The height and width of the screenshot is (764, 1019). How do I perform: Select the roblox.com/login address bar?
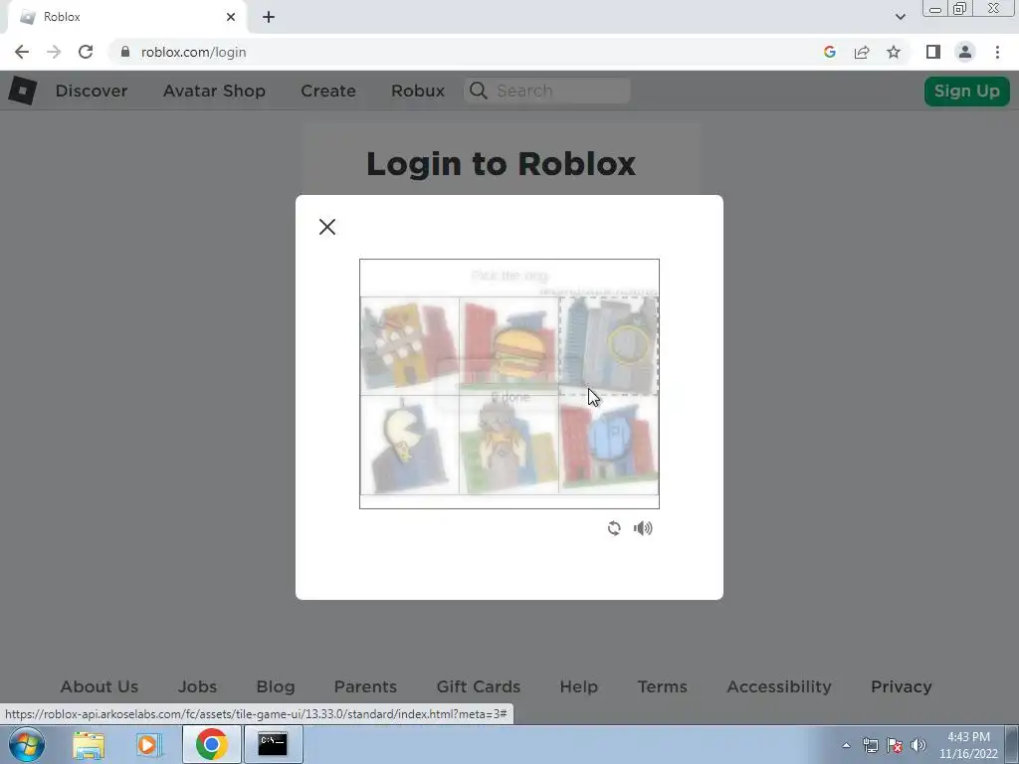[194, 52]
